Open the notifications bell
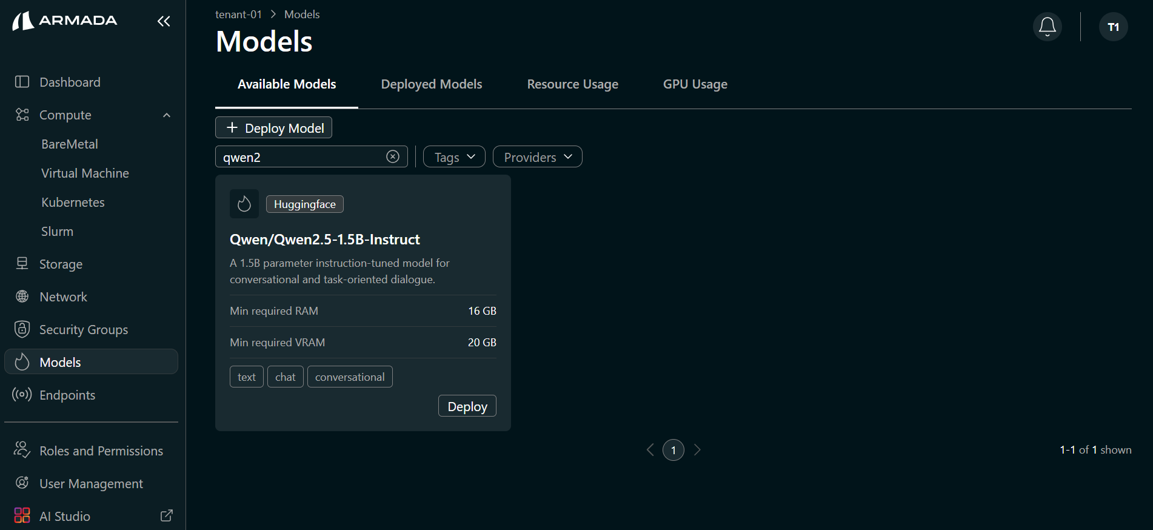Viewport: 1153px width, 530px height. 1048,27
